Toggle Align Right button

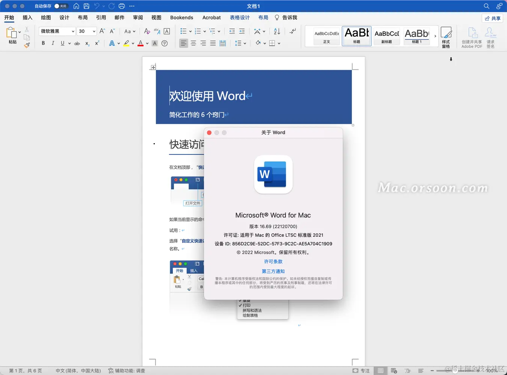[203, 43]
